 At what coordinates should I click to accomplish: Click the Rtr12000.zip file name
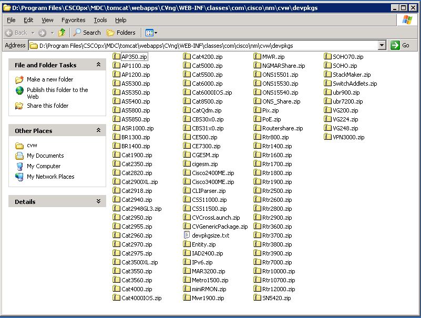tap(279, 289)
